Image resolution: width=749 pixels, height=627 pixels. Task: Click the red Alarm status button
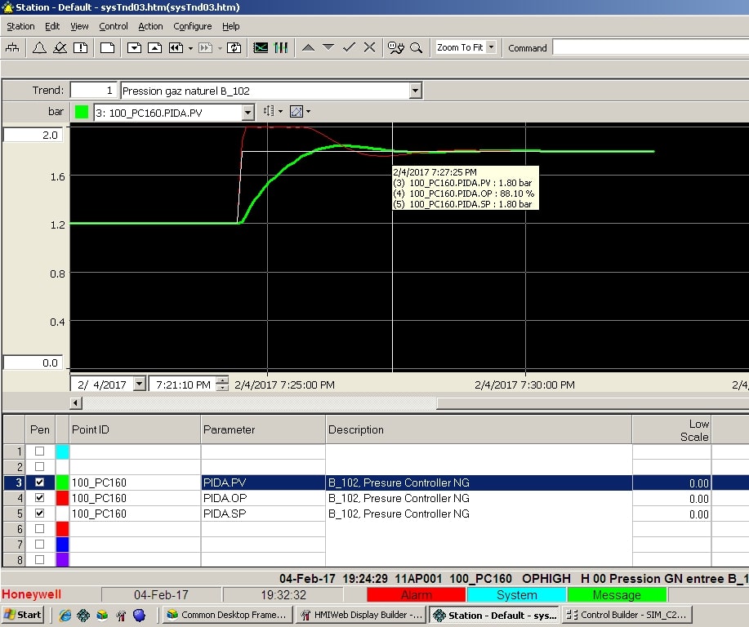click(x=416, y=595)
